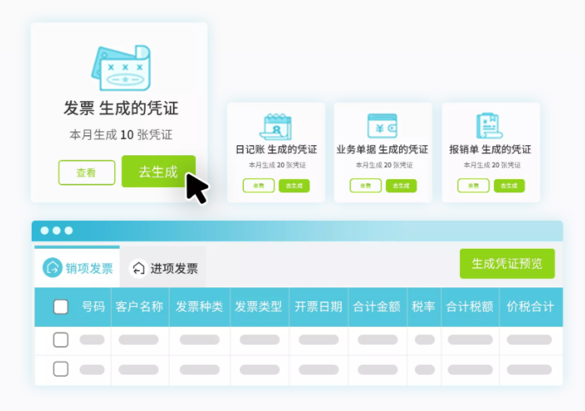
Task: Click the 去生成 button on 发票 card
Action: click(158, 172)
